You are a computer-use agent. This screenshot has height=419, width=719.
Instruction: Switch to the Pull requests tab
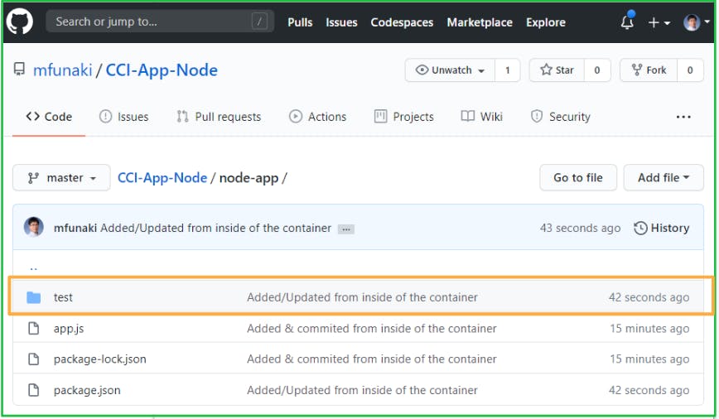(219, 117)
